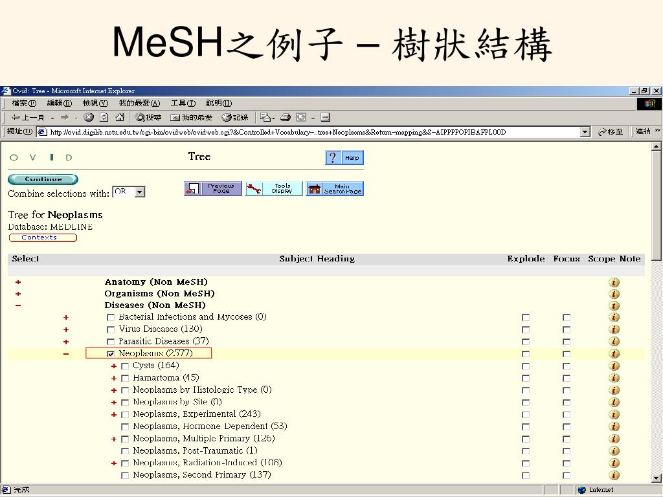Open the Help button with question mark

point(344,158)
